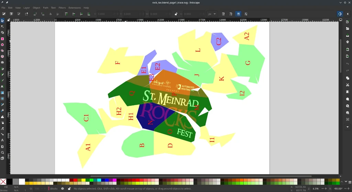The image size is (352, 192).
Task: Click the New document icon
Action: (348, 22)
